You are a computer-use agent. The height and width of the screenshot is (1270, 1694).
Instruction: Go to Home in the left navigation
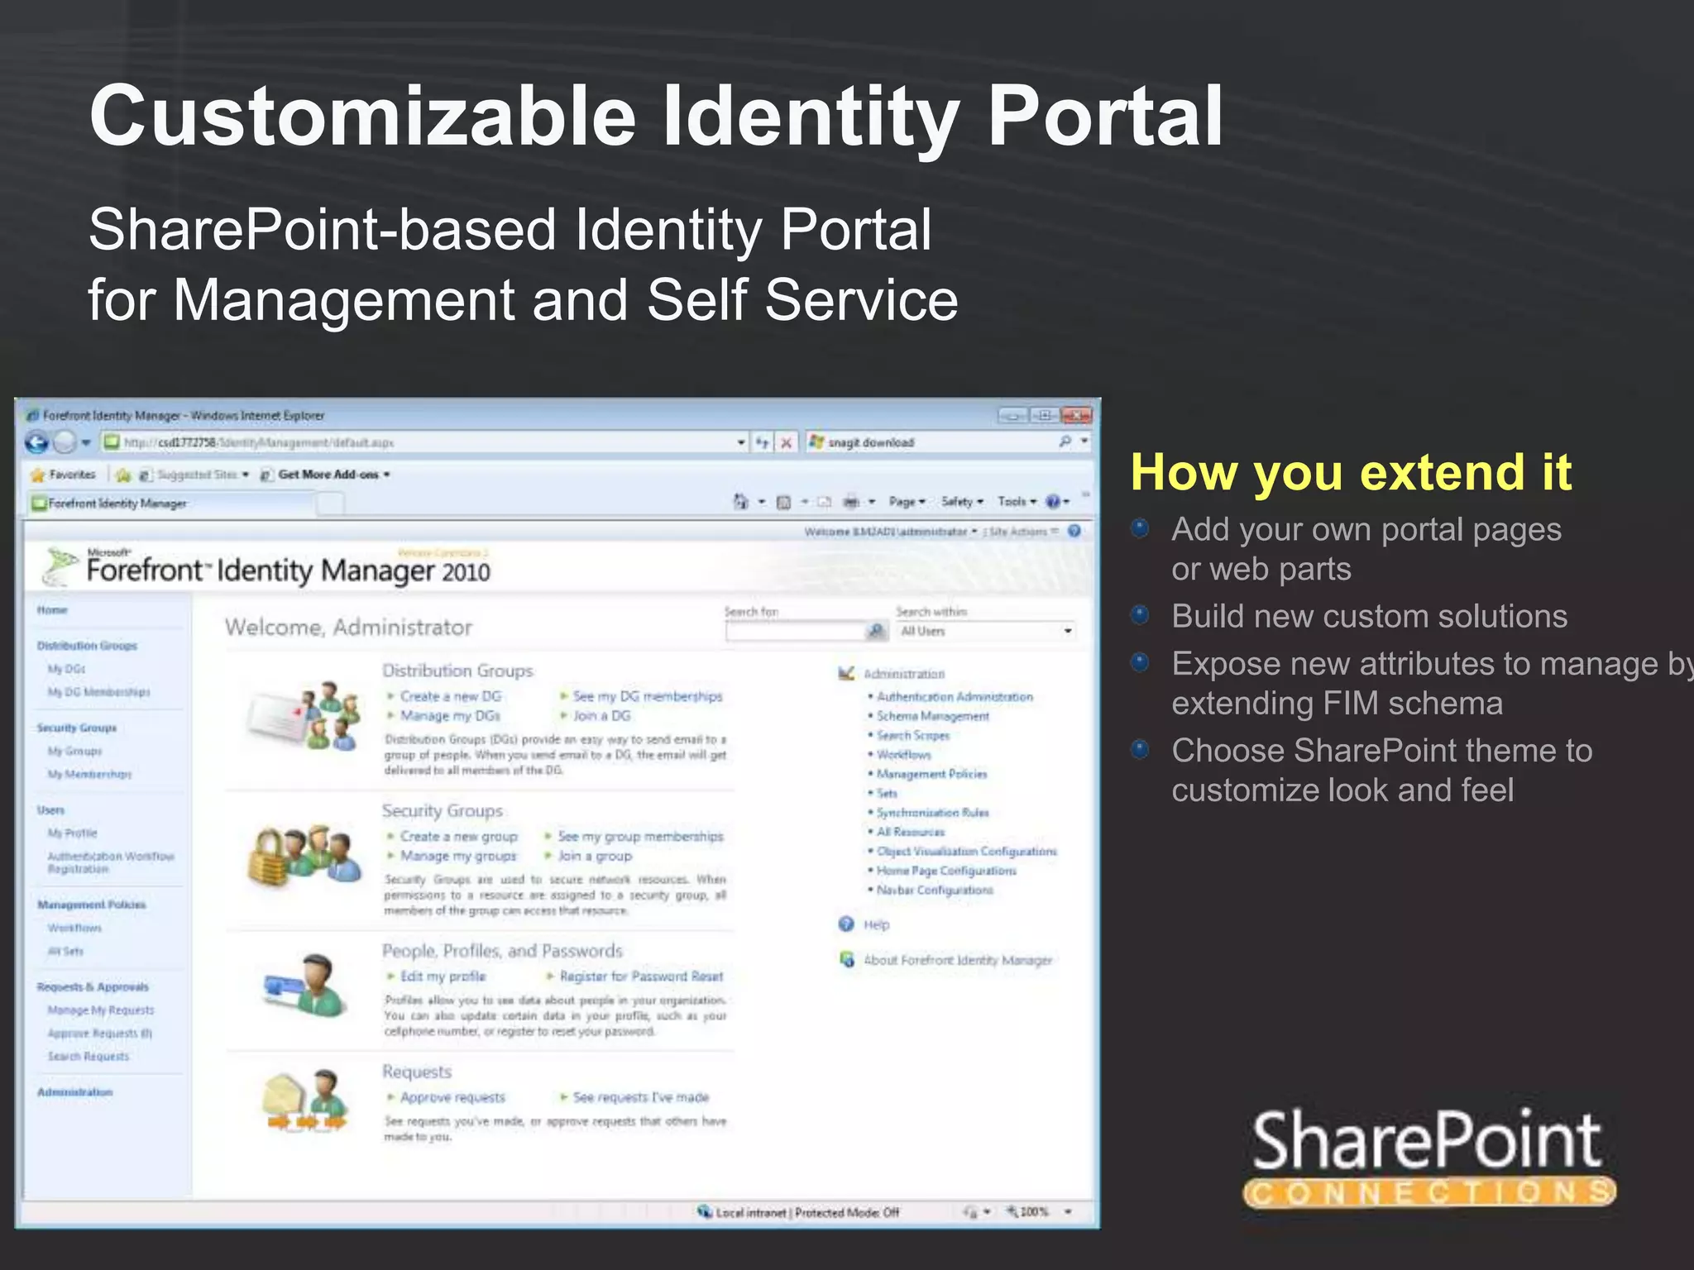pos(52,609)
